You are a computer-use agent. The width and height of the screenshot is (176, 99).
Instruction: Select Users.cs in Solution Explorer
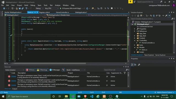click(x=144, y=50)
